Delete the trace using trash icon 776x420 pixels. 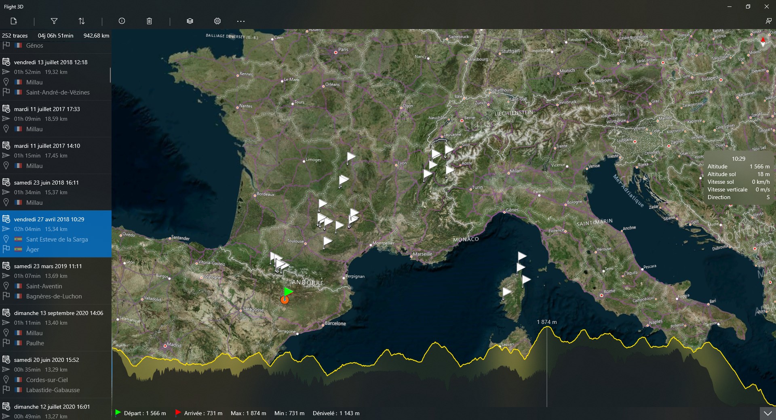[149, 21]
